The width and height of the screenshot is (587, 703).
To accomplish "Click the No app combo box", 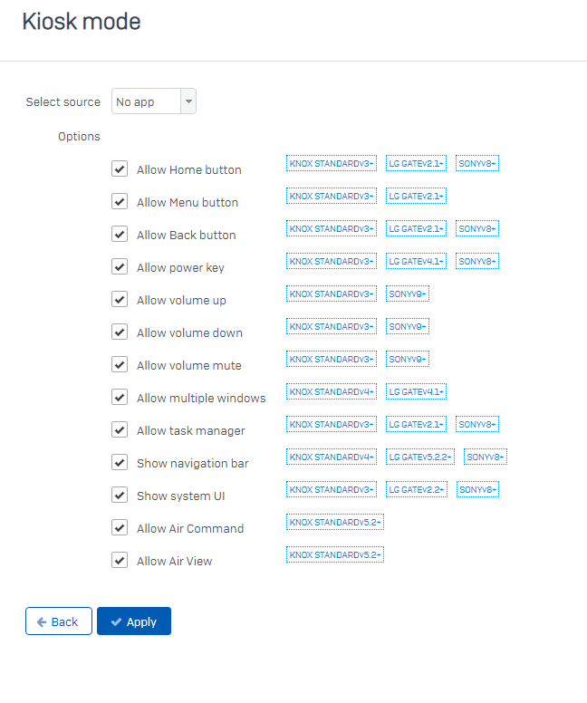I will coord(154,101).
